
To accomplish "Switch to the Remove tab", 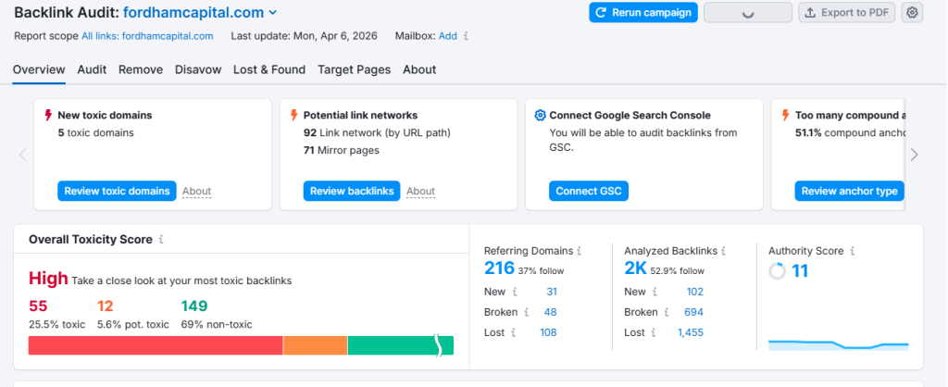I will (x=141, y=69).
